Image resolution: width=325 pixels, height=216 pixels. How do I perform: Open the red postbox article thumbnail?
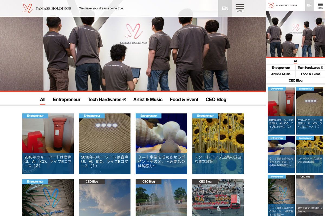[48, 135]
